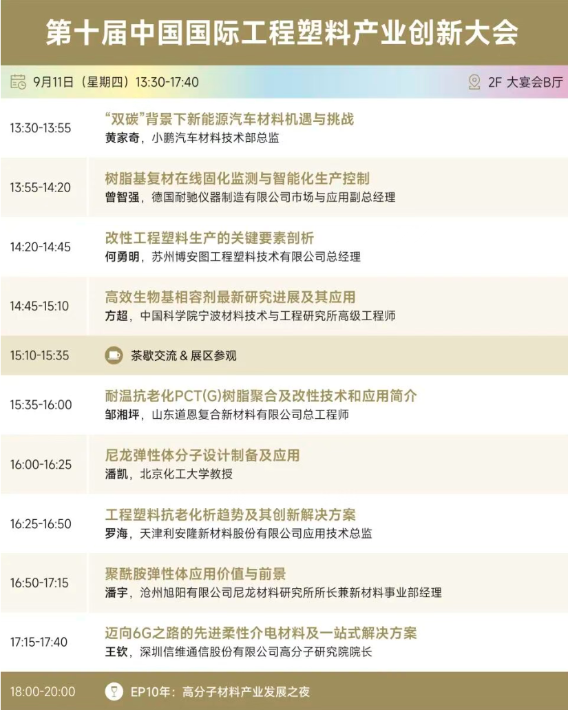Click the conference main title banner
568x710 pixels.
(282, 32)
